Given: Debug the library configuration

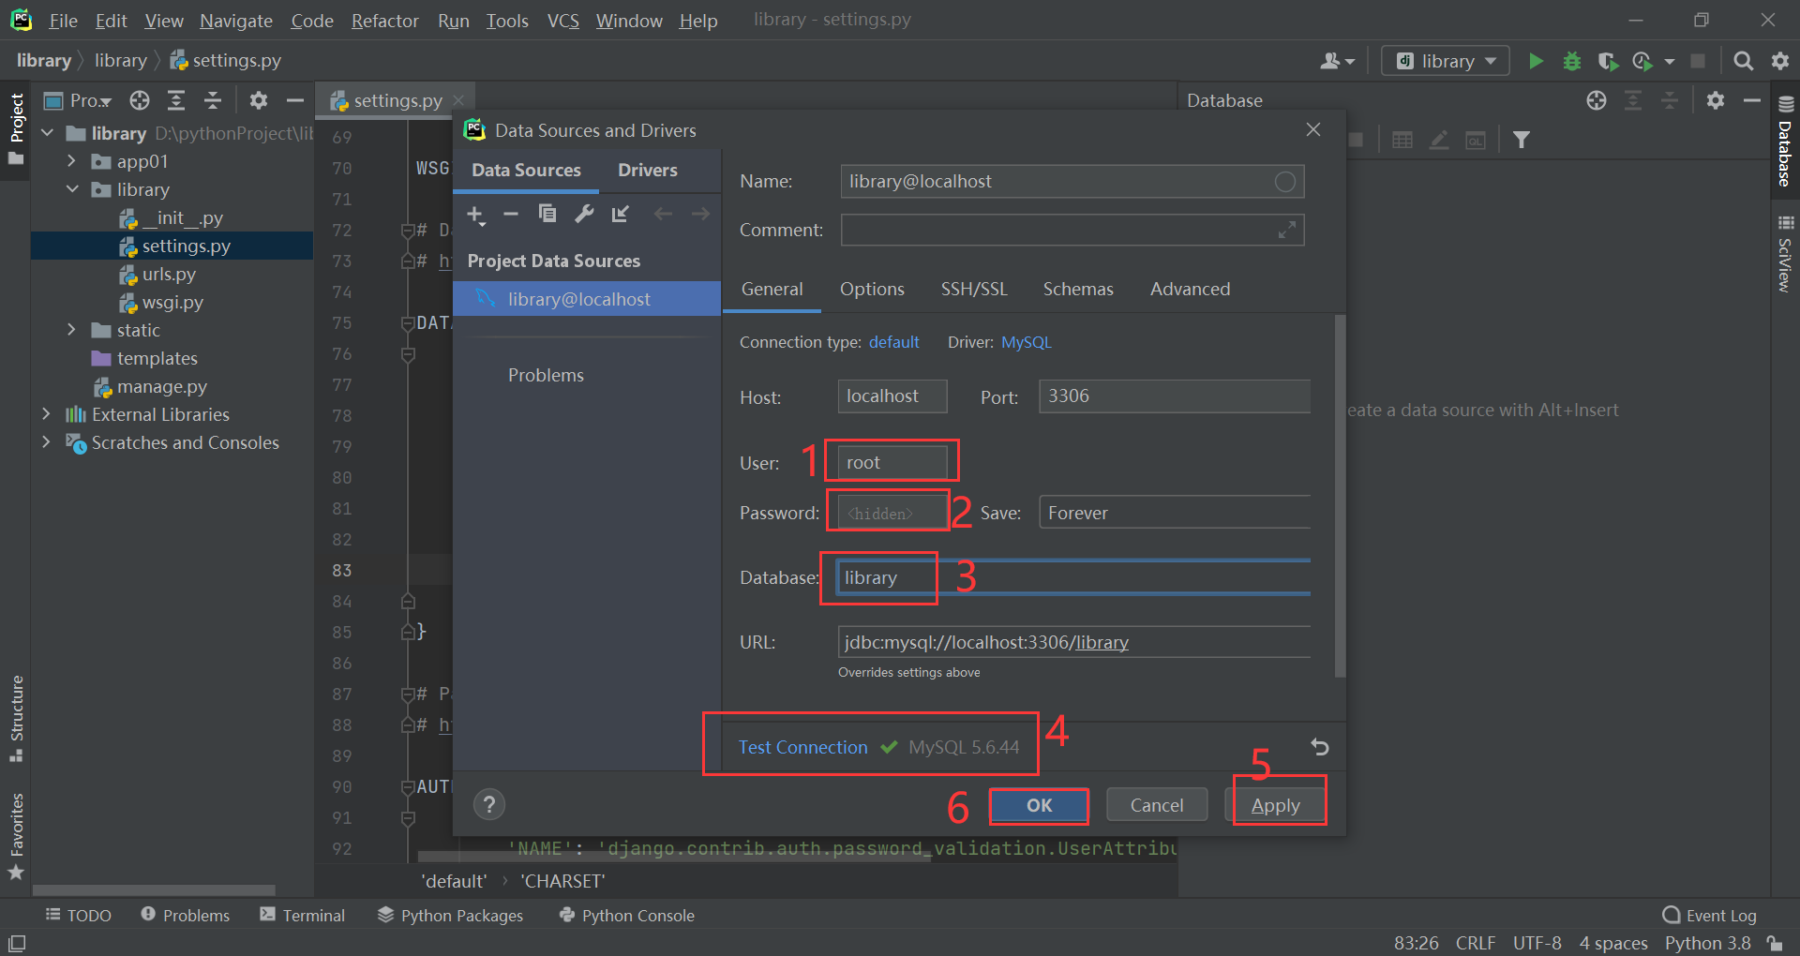Looking at the screenshot, I should 1572,61.
